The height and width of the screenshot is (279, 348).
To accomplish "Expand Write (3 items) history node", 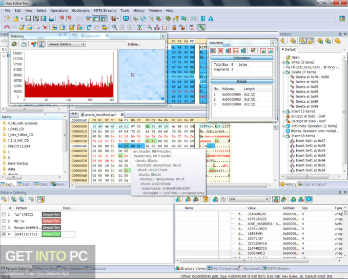I will pyautogui.click(x=283, y=62).
